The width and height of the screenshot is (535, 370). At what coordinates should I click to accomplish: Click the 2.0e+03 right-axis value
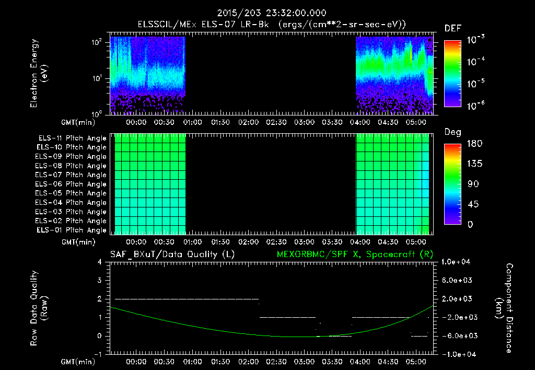click(x=457, y=299)
